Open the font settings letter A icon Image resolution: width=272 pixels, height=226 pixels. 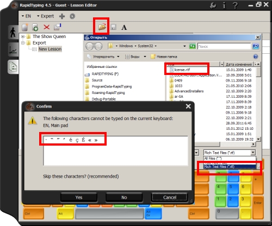pos(124,27)
